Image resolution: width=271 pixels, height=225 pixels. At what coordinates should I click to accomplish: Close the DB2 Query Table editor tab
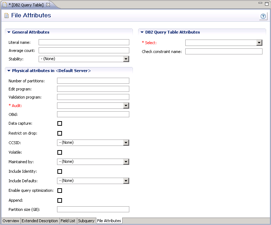point(48,5)
